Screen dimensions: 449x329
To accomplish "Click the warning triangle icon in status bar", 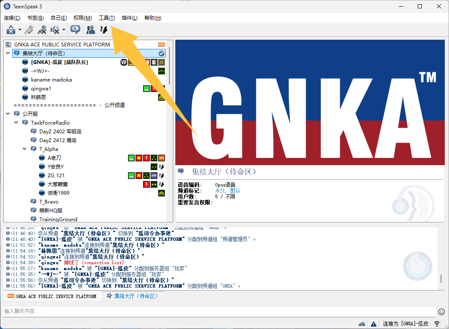I will (374, 324).
